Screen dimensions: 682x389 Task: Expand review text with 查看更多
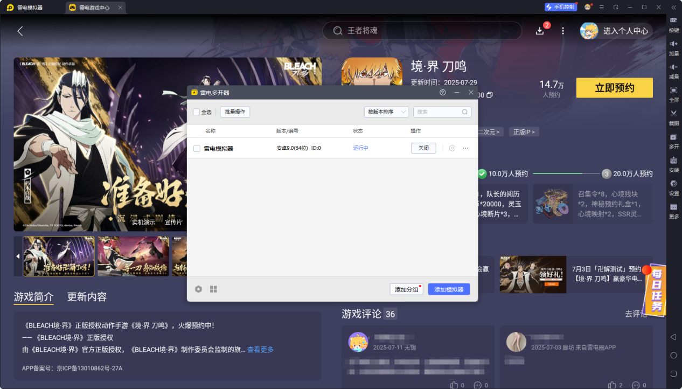click(x=260, y=350)
